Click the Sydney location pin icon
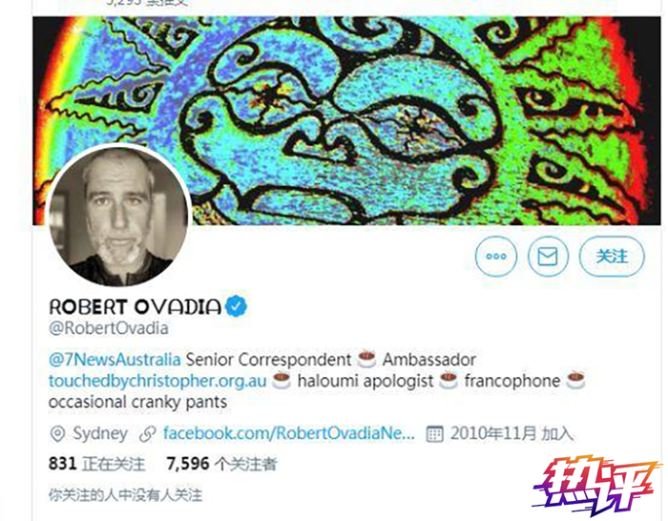This screenshot has width=668, height=521. point(57,433)
